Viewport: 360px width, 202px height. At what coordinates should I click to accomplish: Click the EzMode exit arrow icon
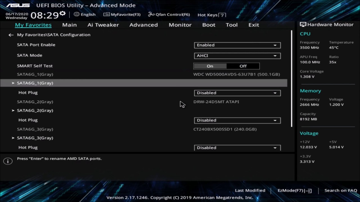[309, 191]
